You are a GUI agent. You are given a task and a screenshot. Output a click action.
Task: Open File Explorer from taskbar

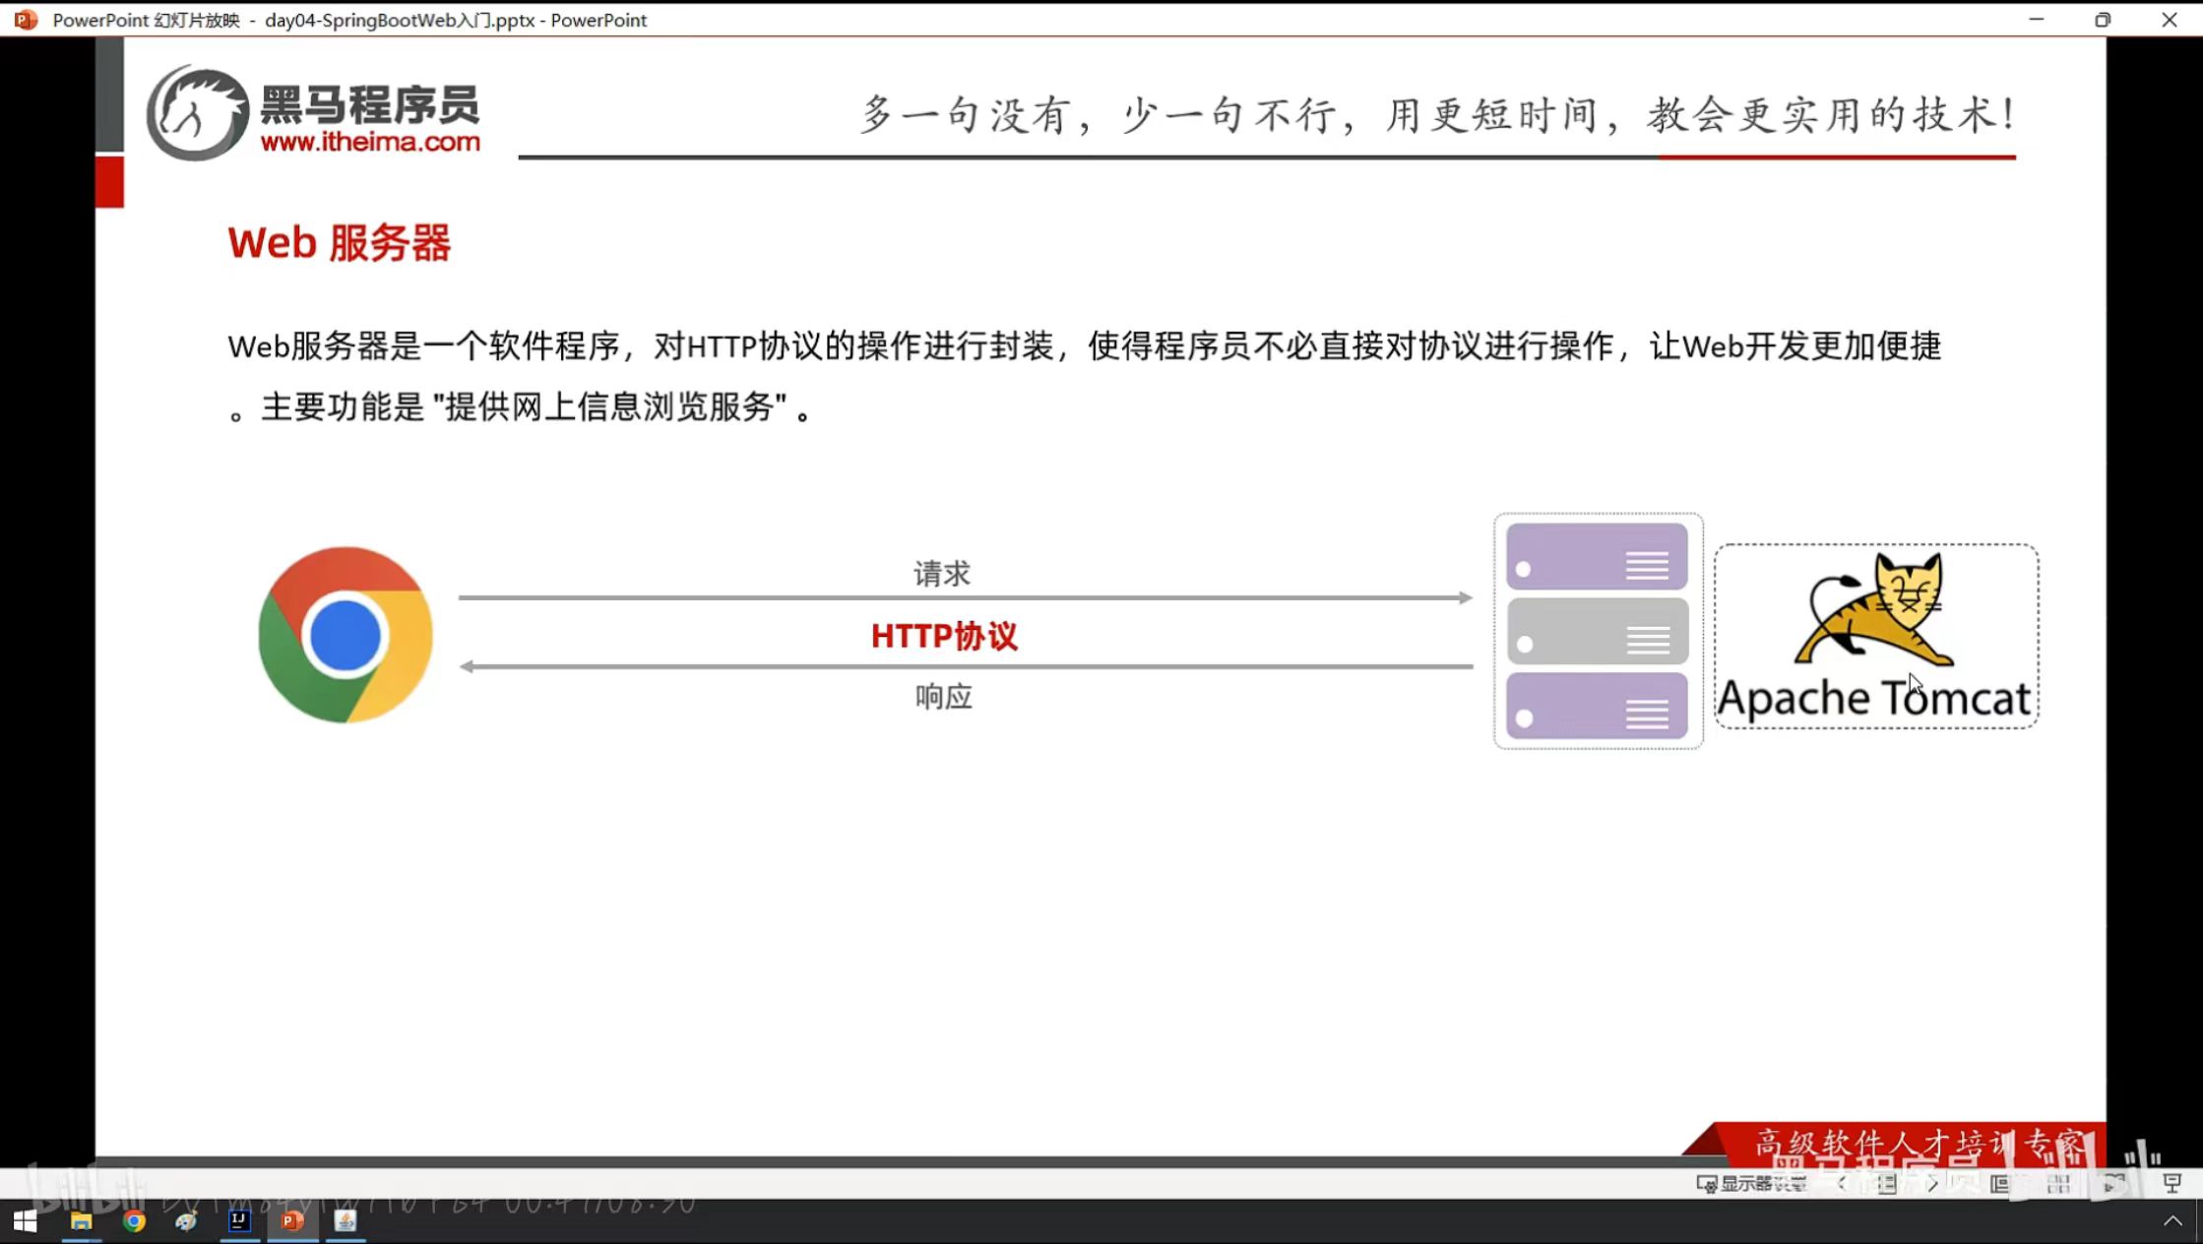(x=81, y=1221)
